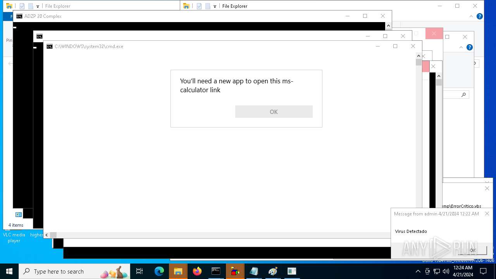Click Properties quick access icon in left File Explorer
This screenshot has width=496, height=279.
point(22,6)
